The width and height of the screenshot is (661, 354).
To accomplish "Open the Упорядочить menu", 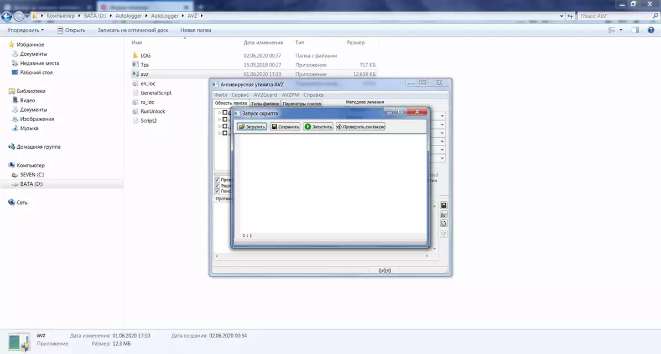I will click(25, 30).
